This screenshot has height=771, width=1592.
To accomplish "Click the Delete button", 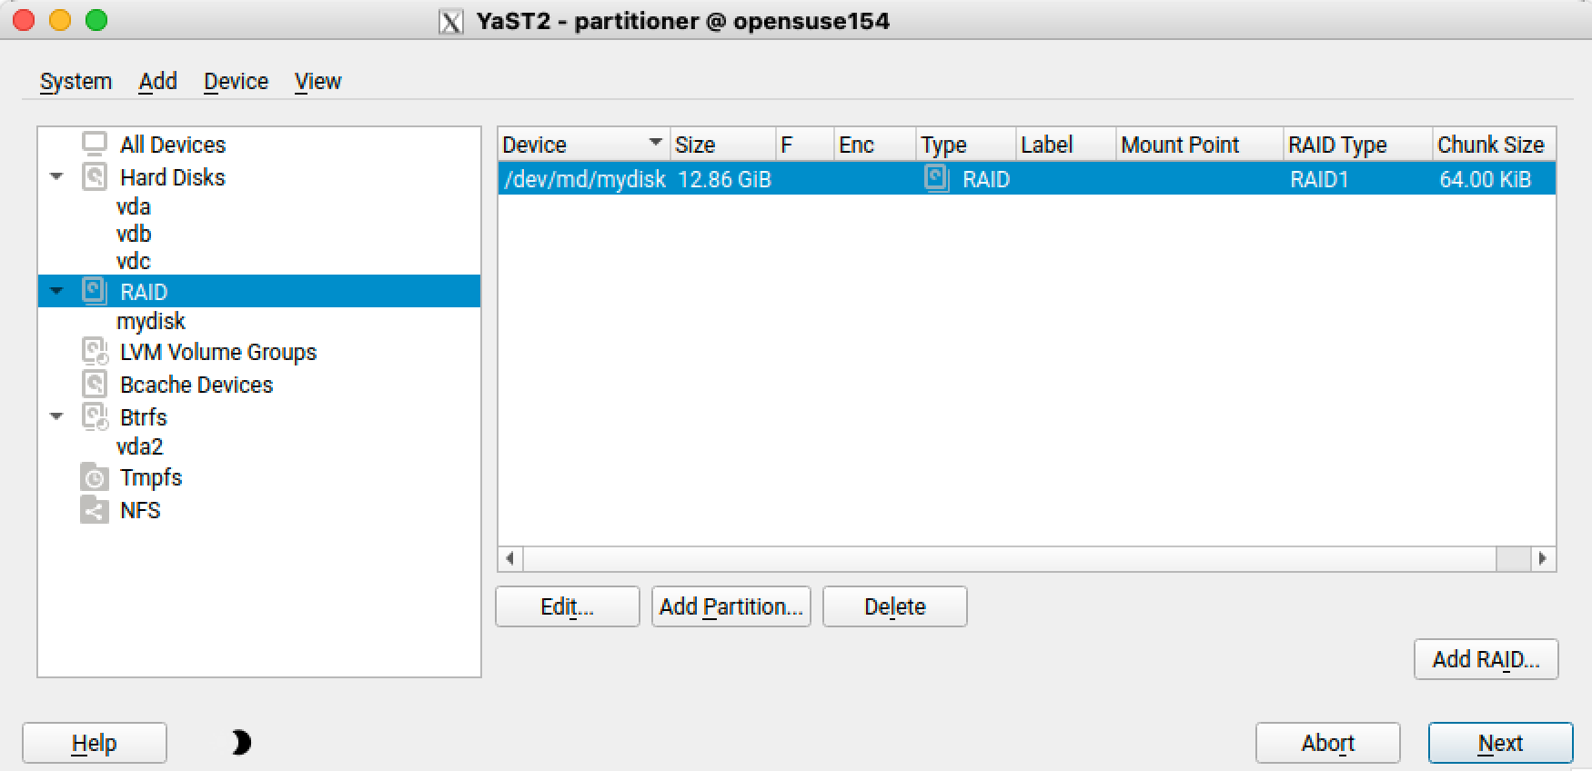I will (x=895, y=606).
